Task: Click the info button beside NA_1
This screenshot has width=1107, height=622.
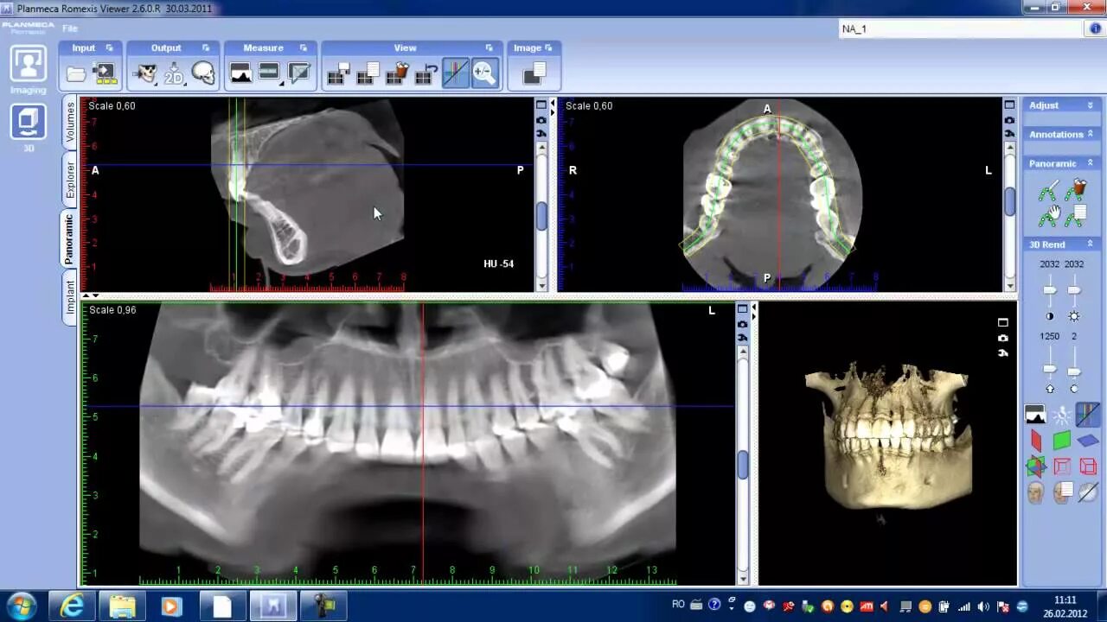Action: pos(1095,29)
